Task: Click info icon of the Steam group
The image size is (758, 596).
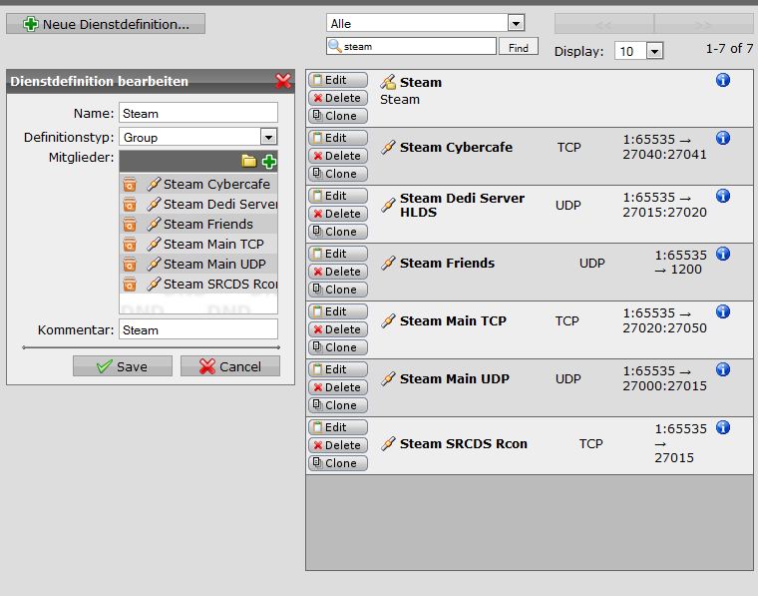Action: click(723, 81)
